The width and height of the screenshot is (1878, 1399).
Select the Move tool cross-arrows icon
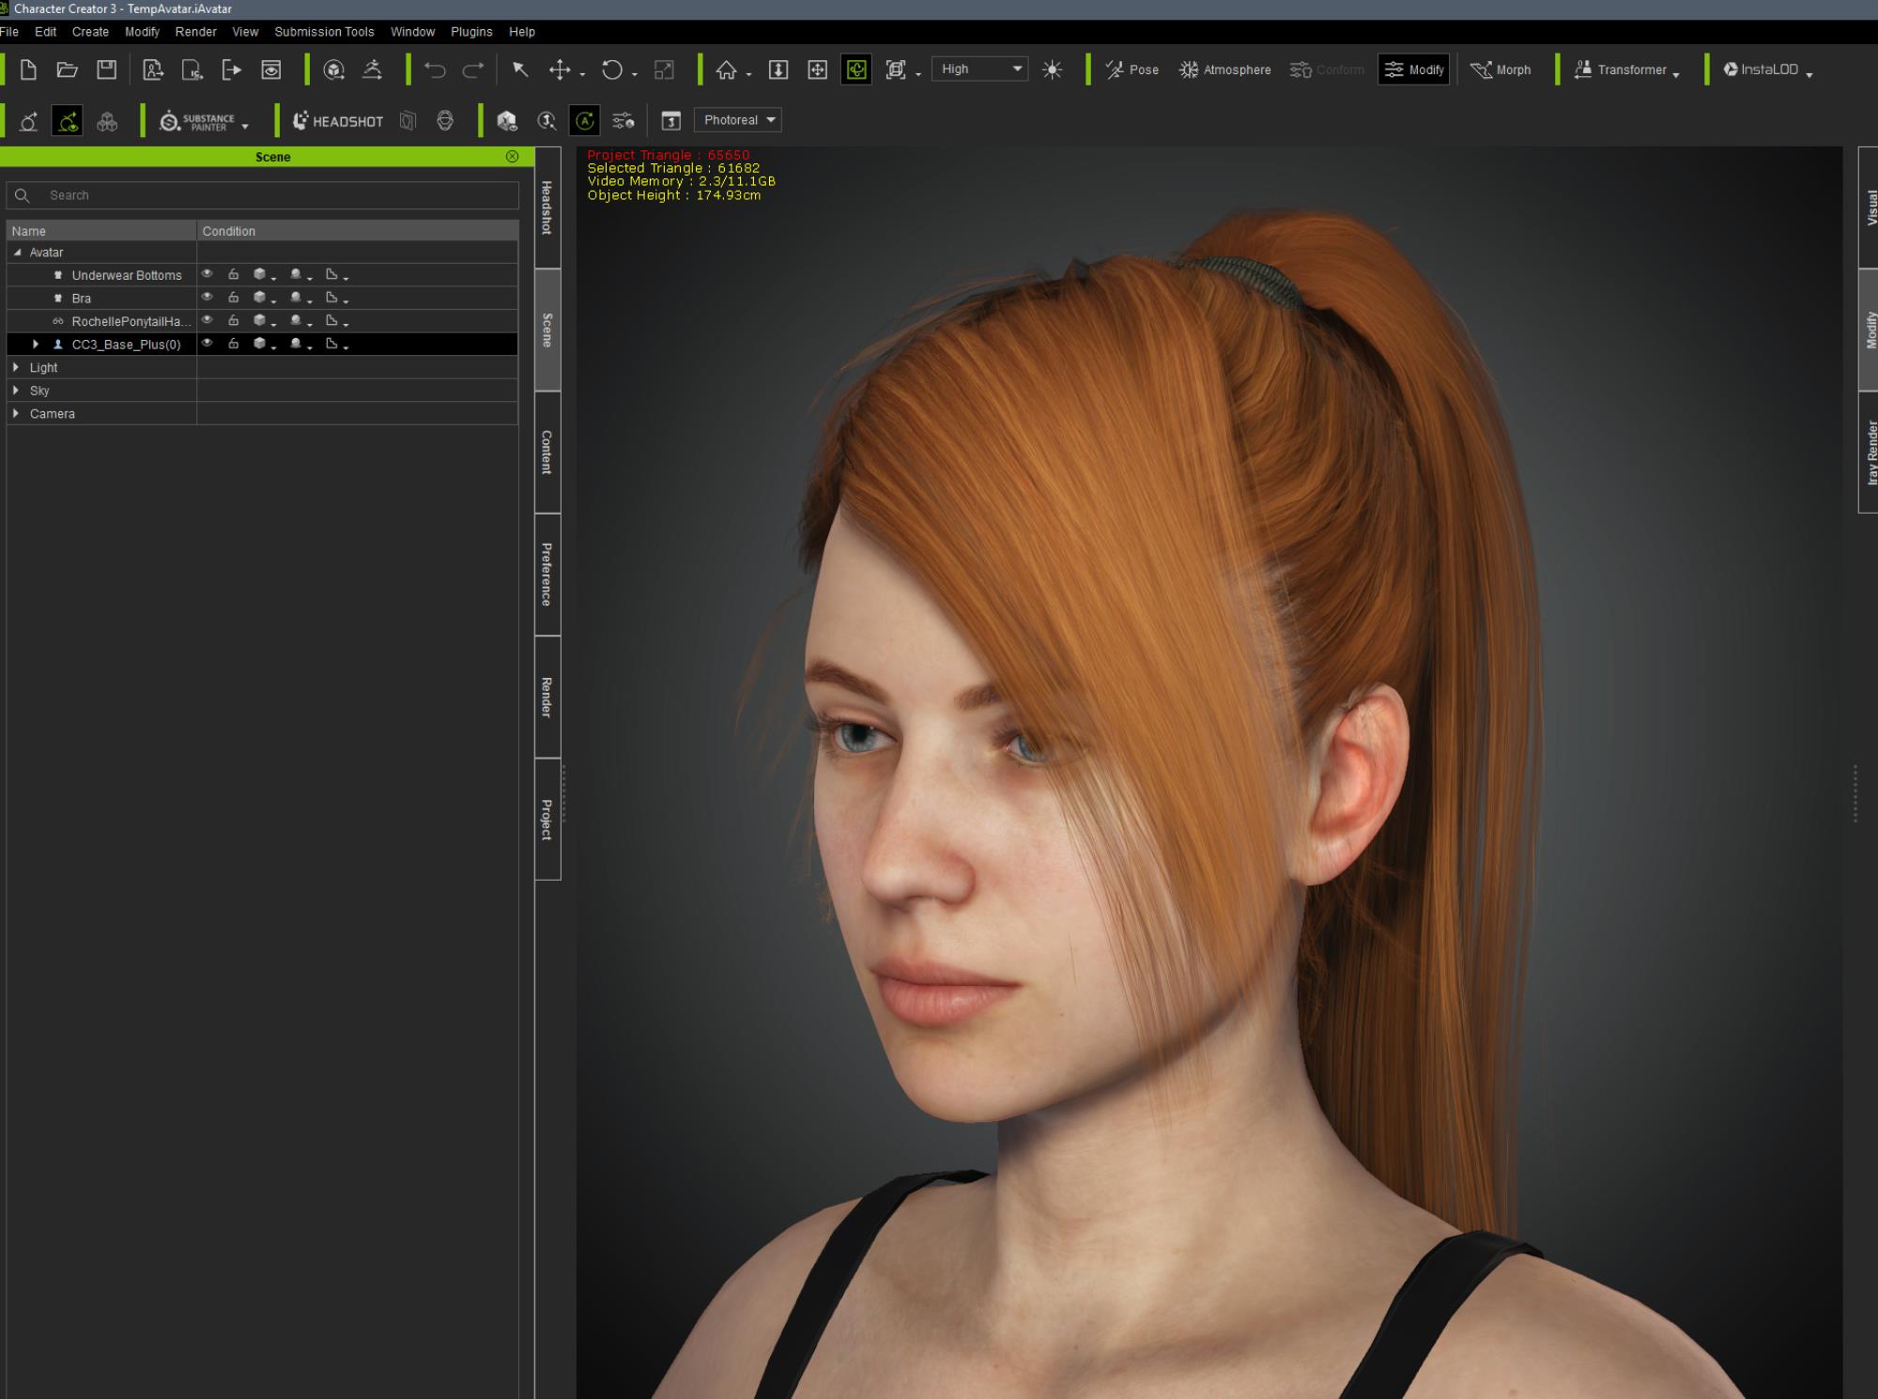560,69
